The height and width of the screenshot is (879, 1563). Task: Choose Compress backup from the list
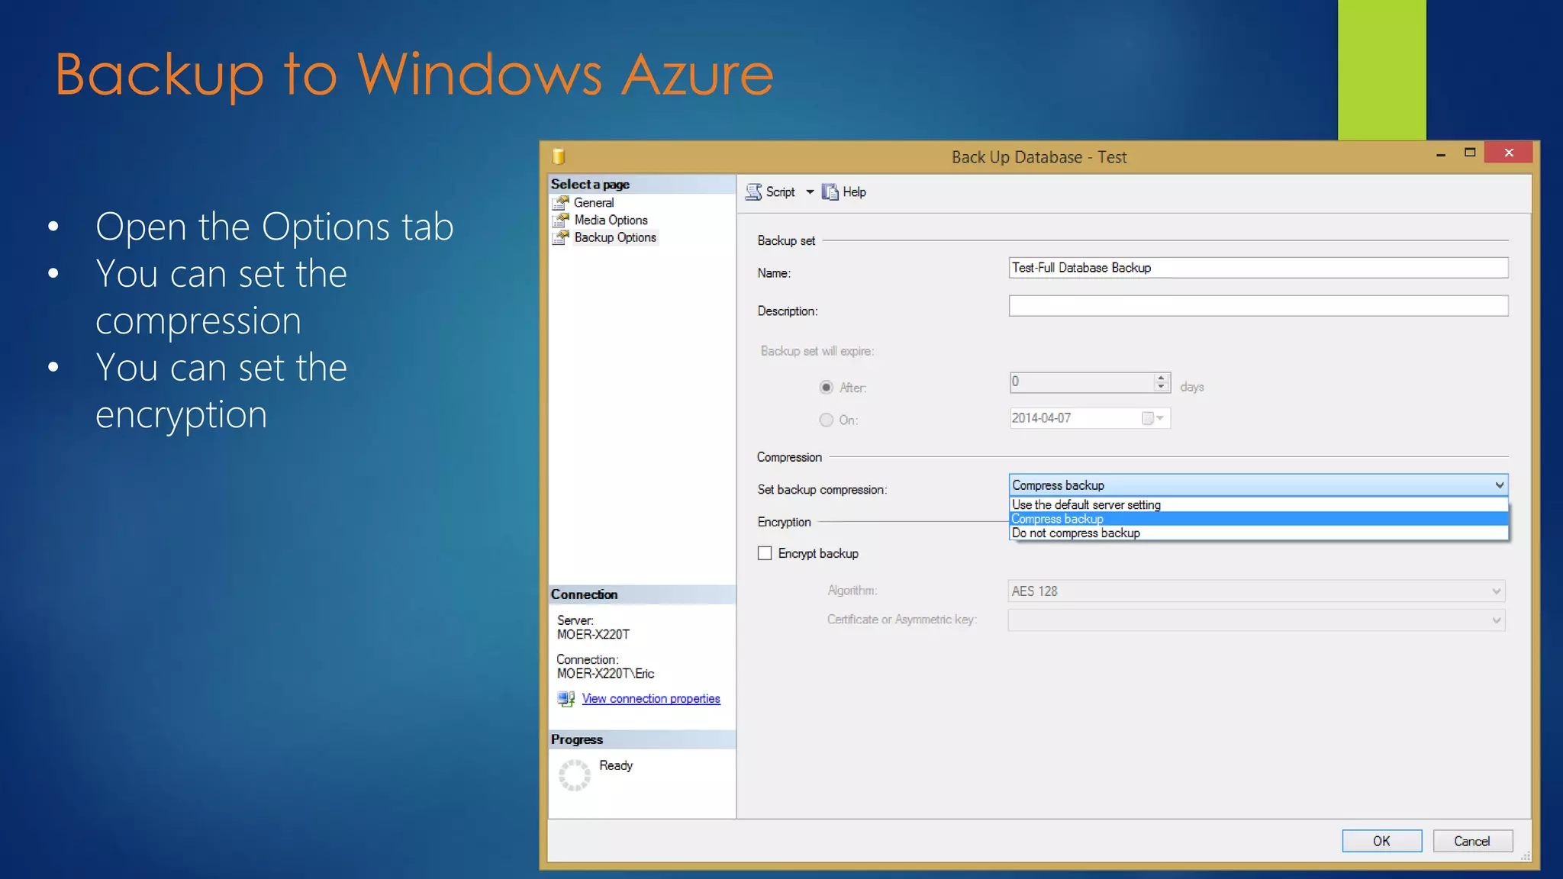tap(1258, 519)
